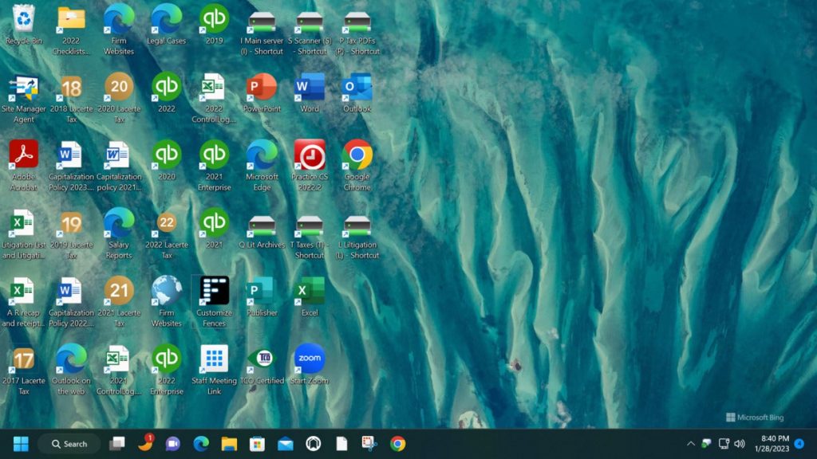The image size is (817, 459).
Task: Expand hidden icons in the system tray
Action: click(x=691, y=443)
